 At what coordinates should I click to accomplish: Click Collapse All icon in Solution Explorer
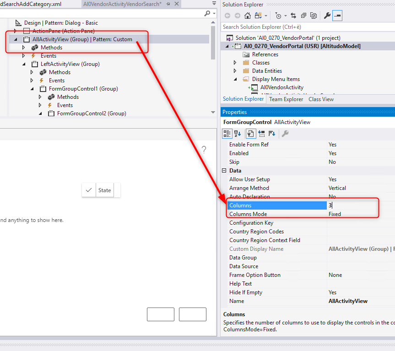pyautogui.click(x=303, y=16)
